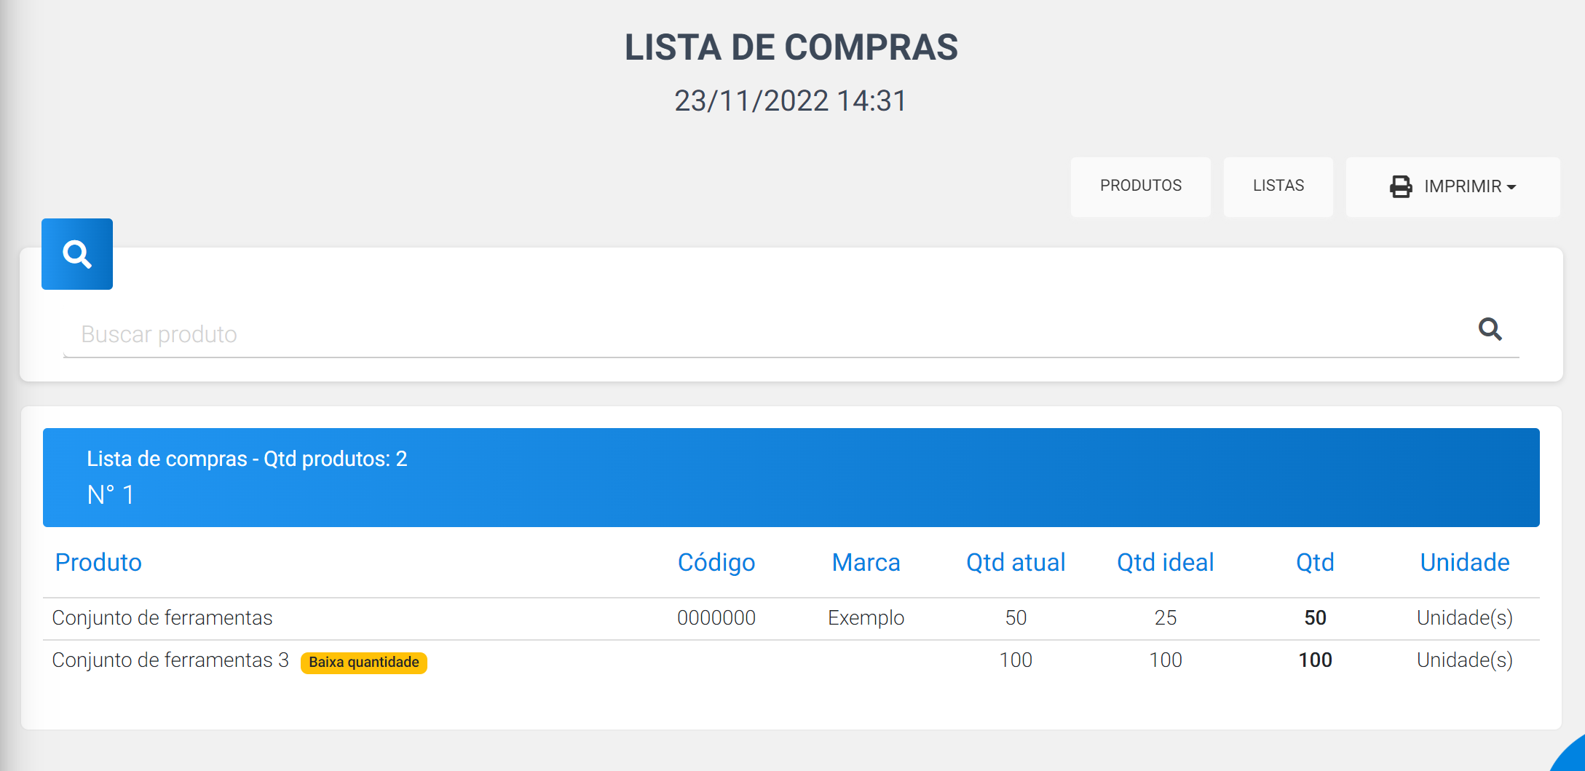Screen dimensions: 1585x771
Task: Sort by the Qtd column header
Action: [1315, 562]
